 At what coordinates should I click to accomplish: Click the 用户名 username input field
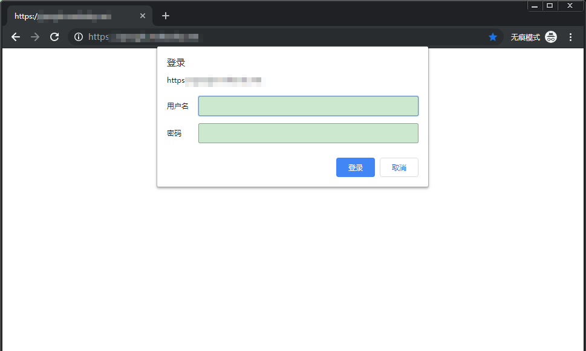coord(308,106)
